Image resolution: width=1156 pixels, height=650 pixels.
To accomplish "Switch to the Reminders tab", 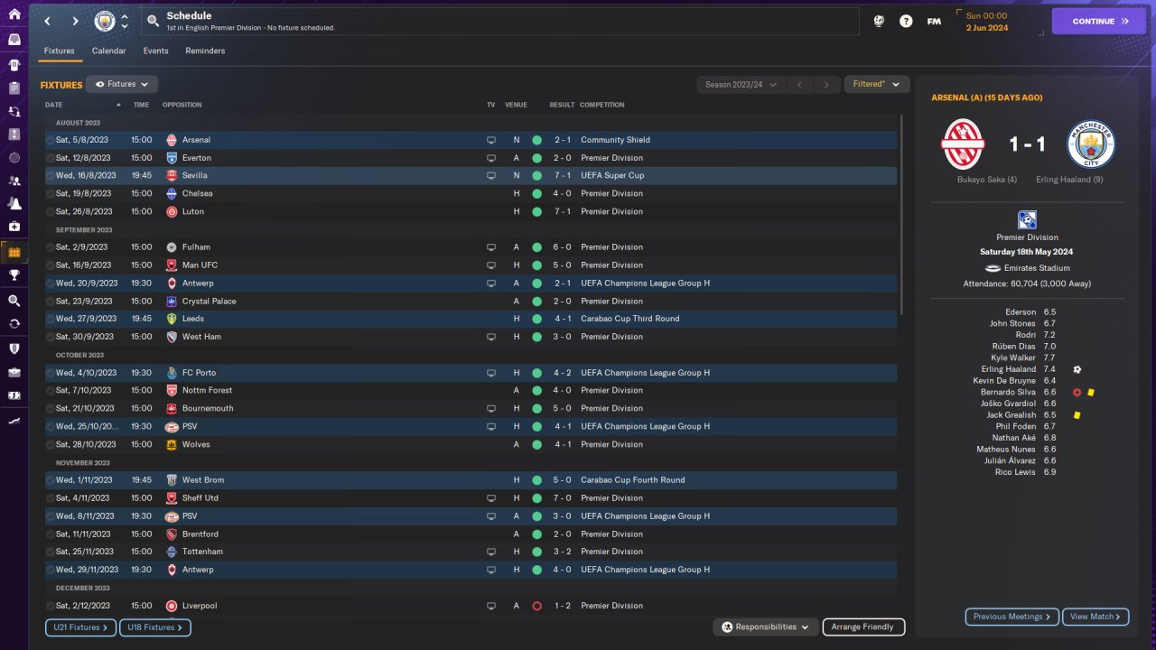I will (205, 51).
